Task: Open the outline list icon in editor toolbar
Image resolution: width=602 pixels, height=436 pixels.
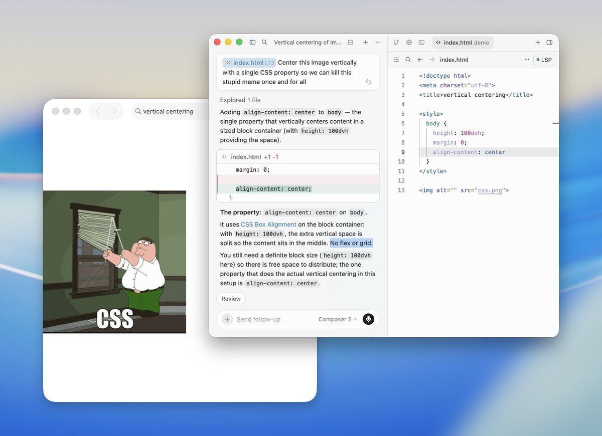Action: [x=396, y=60]
